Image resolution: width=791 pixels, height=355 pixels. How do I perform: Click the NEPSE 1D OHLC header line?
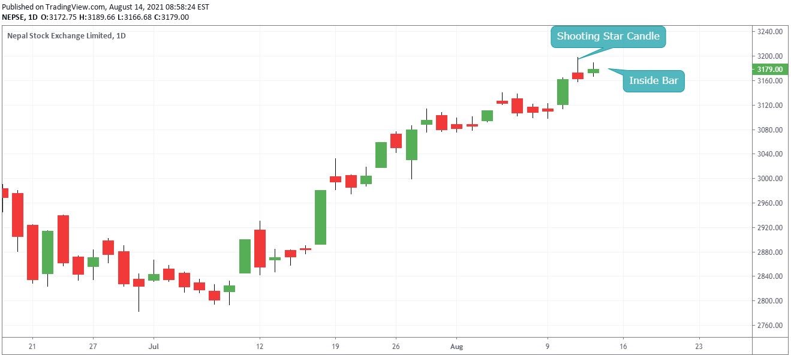tap(96, 17)
